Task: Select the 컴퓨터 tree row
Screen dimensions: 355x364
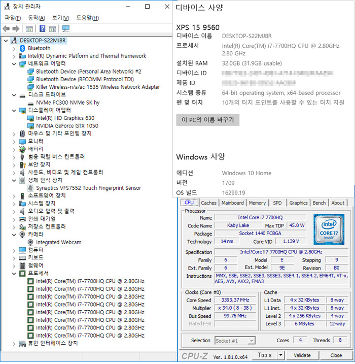Action: [x=35, y=250]
